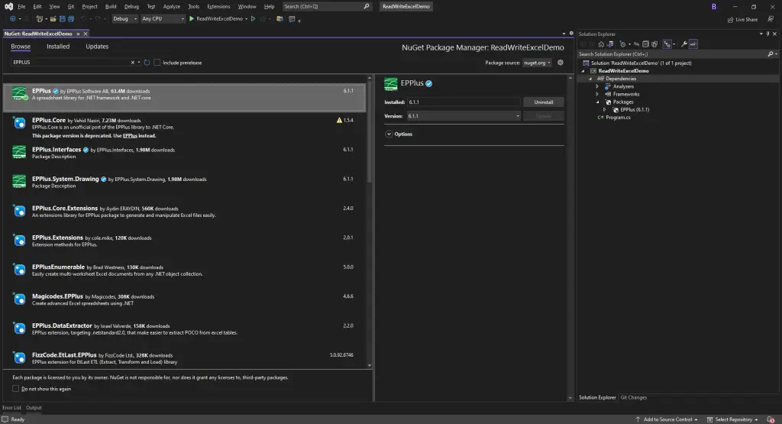Click Solution Explorer Home icon
The height and width of the screenshot is (424, 782).
tap(601, 44)
